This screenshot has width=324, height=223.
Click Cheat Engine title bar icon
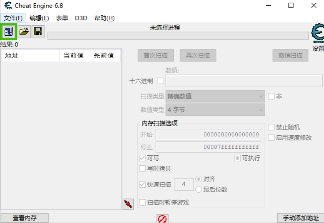(x=8, y=5)
